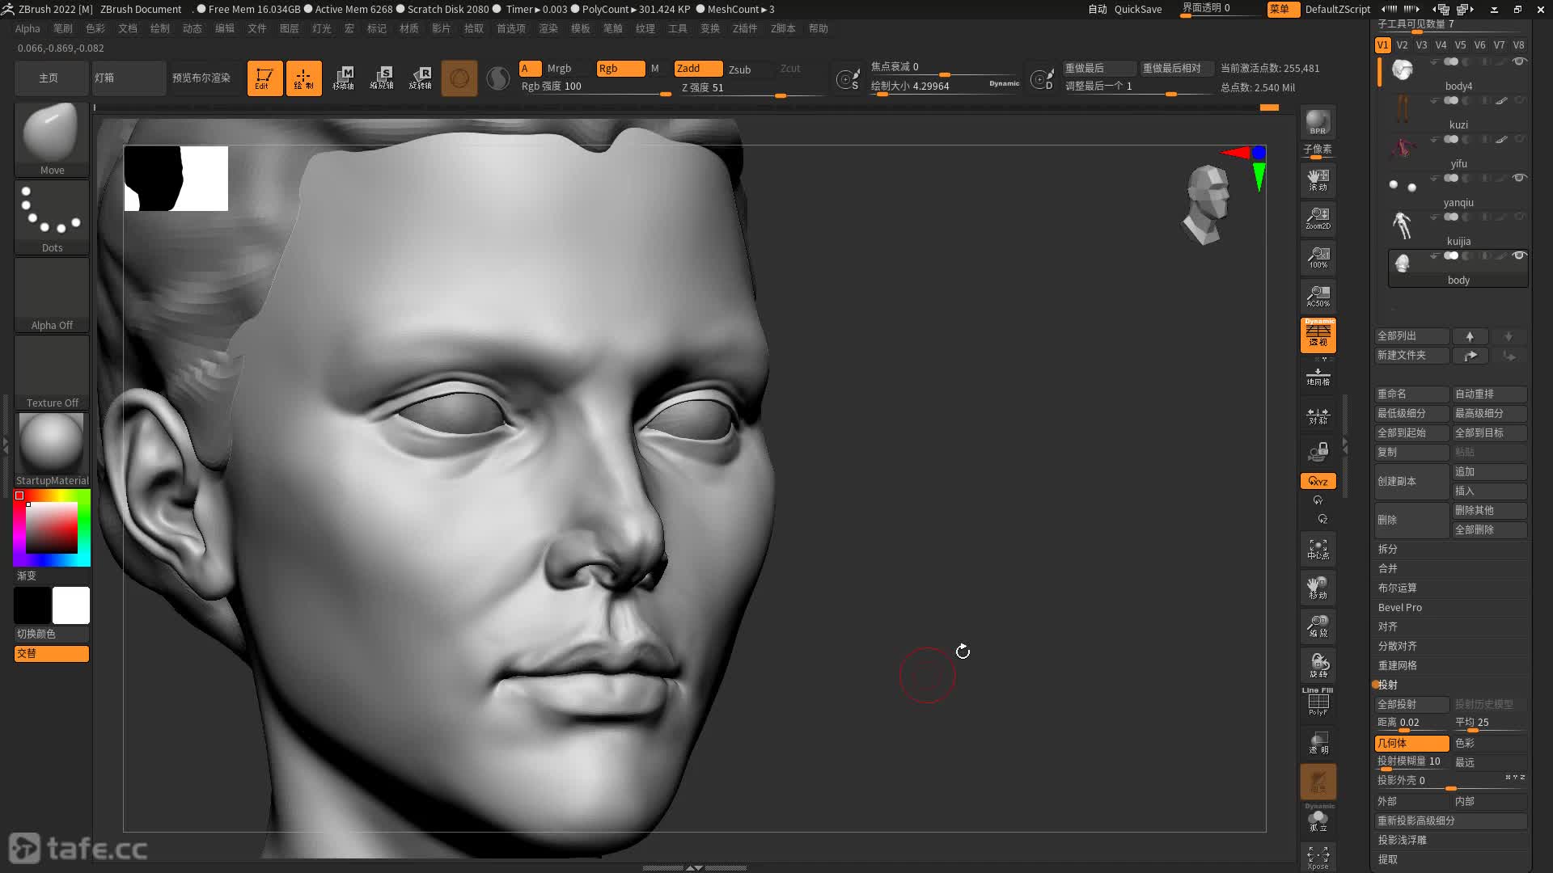
Task: Toggle the Edit mode button
Action: coord(264,78)
